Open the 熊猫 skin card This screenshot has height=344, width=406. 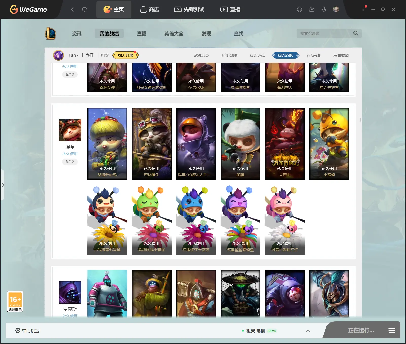tap(240, 144)
